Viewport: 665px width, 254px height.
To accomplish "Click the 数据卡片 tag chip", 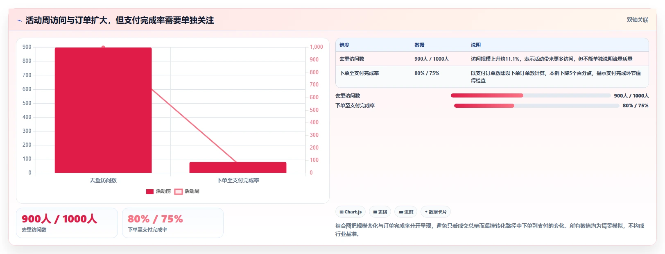I will [x=436, y=212].
